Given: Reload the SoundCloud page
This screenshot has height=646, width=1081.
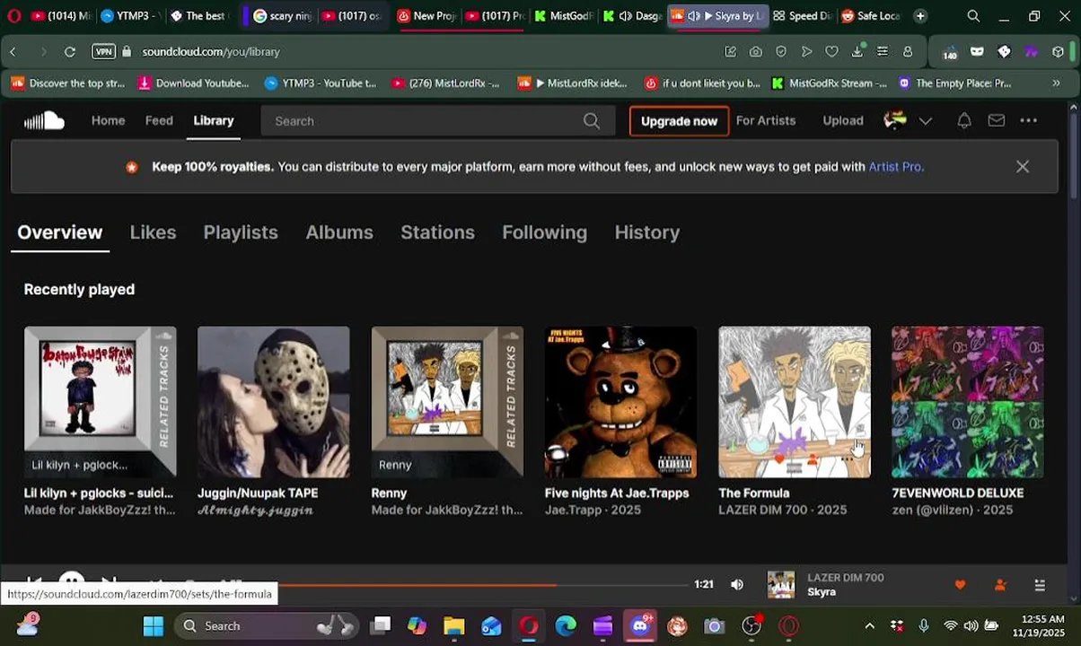Looking at the screenshot, I should [70, 52].
